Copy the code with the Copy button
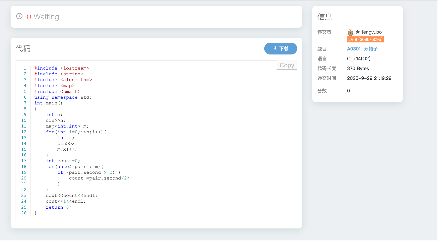Viewport: 438px width, 241px height. pos(287,65)
